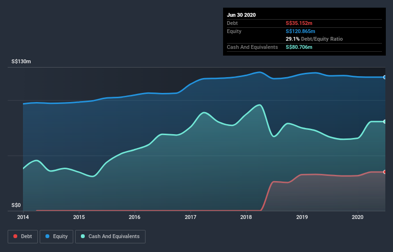
Task: Click the 29.1% Debt/Equity Ratio text
Action: [314, 39]
